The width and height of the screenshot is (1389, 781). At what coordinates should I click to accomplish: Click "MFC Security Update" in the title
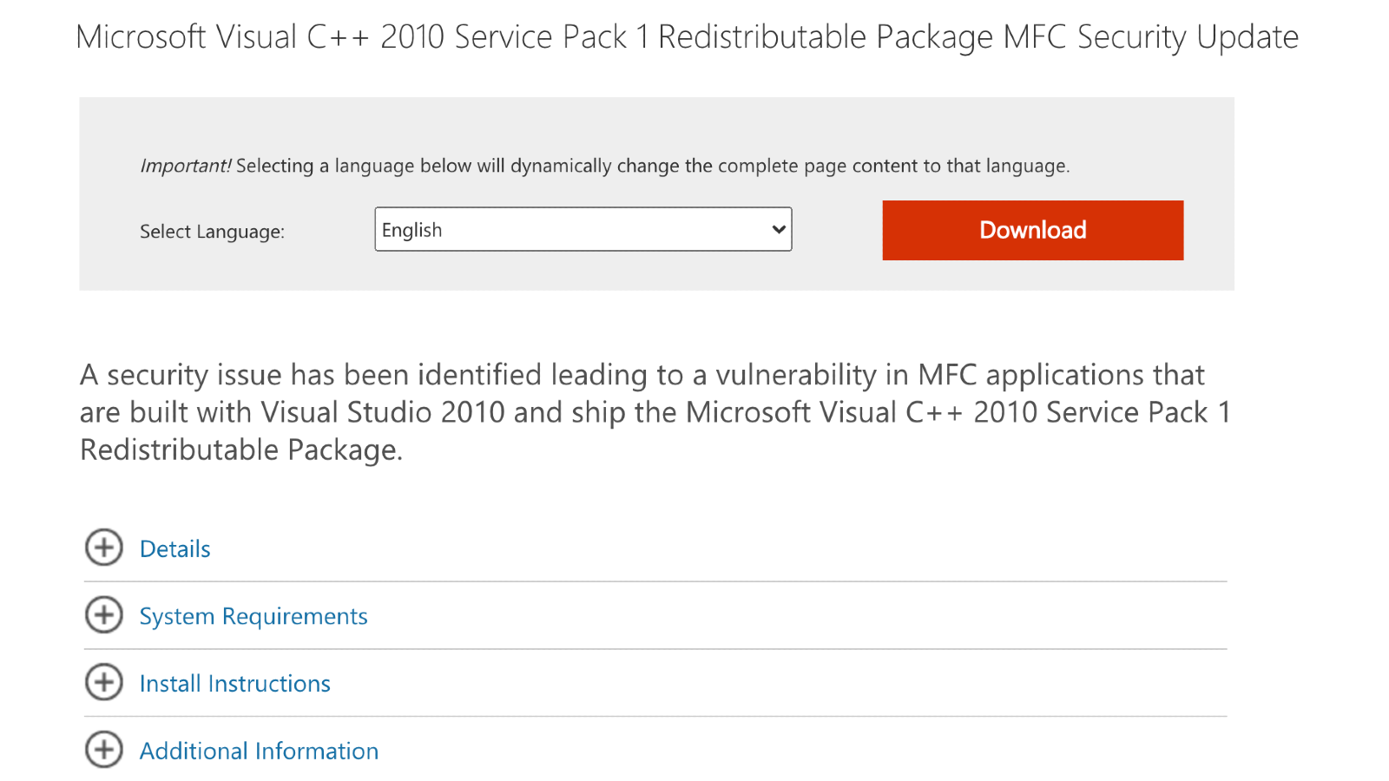(1150, 37)
